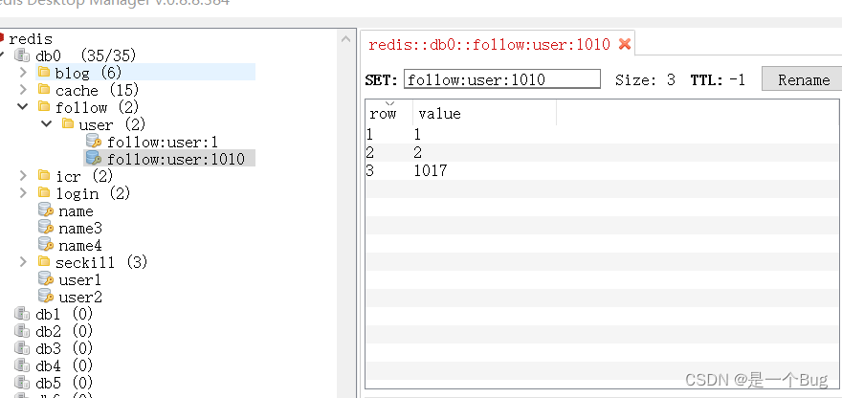Image resolution: width=842 pixels, height=398 pixels.
Task: Select db3 (0) label
Action: 64,348
